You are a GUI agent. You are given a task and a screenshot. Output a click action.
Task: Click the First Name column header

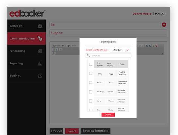99,64
